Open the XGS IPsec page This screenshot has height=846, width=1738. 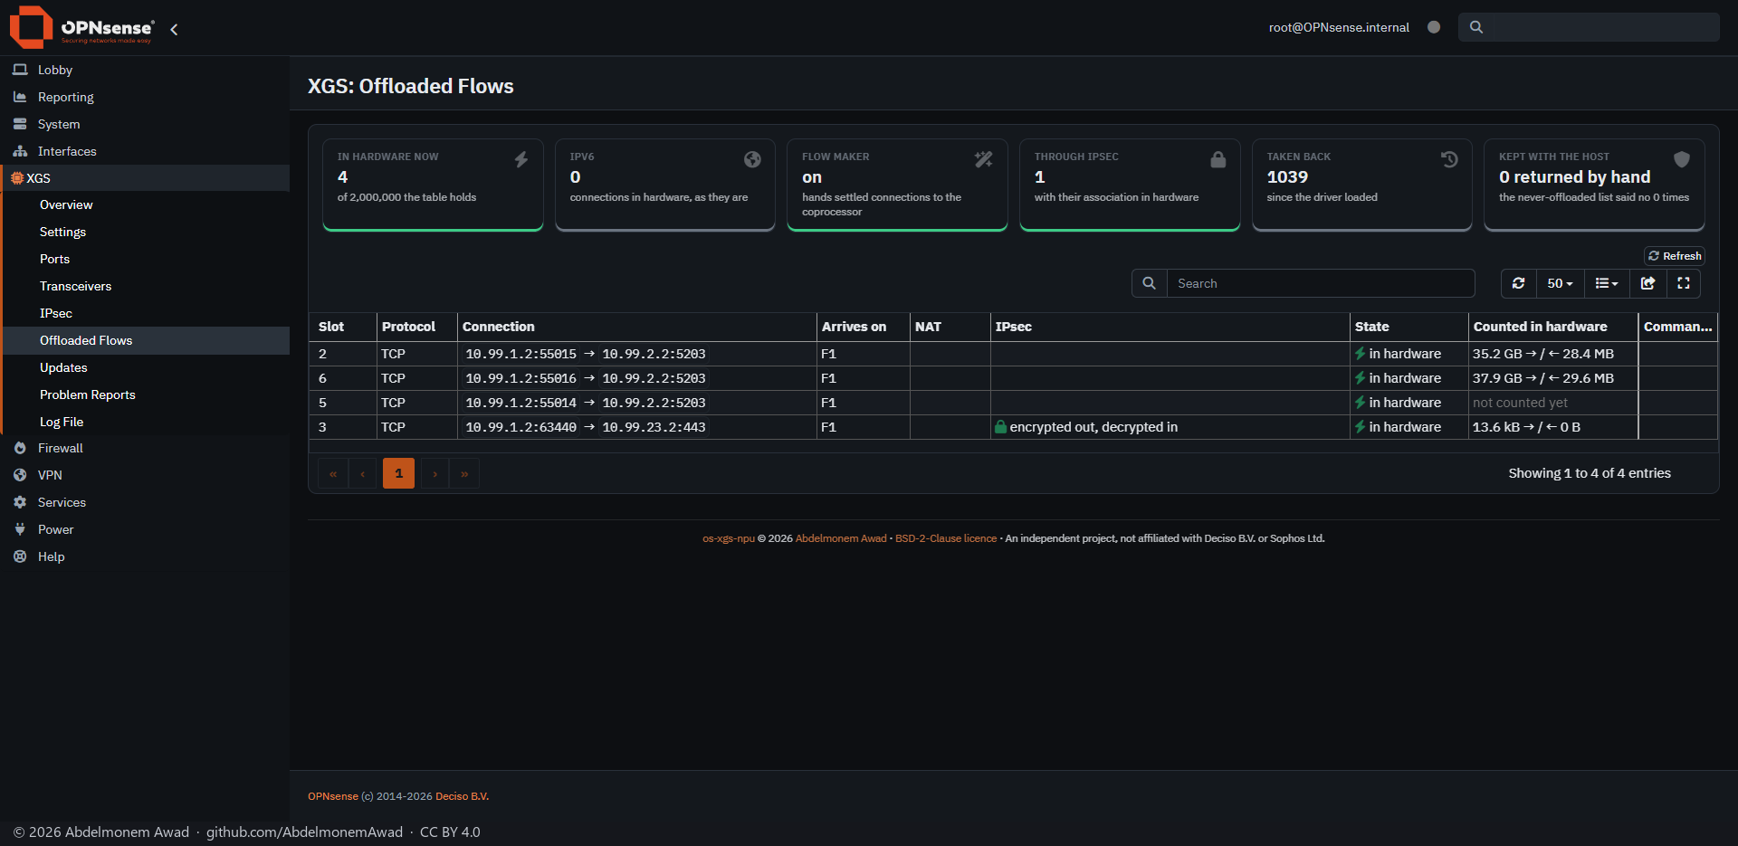point(55,313)
